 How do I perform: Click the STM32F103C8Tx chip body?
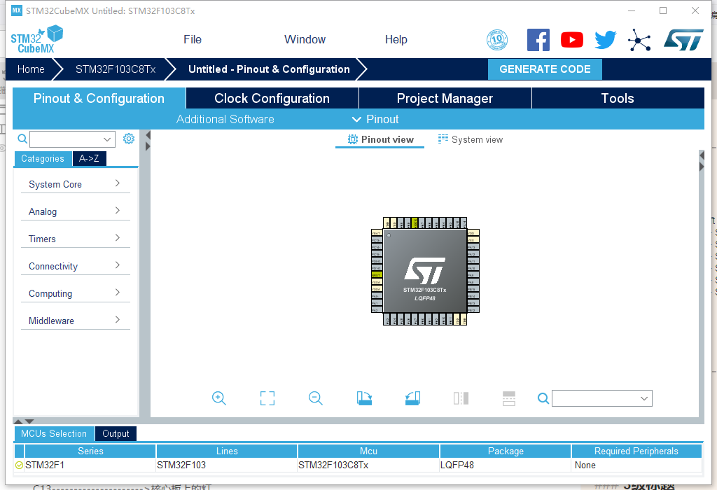[x=424, y=271]
